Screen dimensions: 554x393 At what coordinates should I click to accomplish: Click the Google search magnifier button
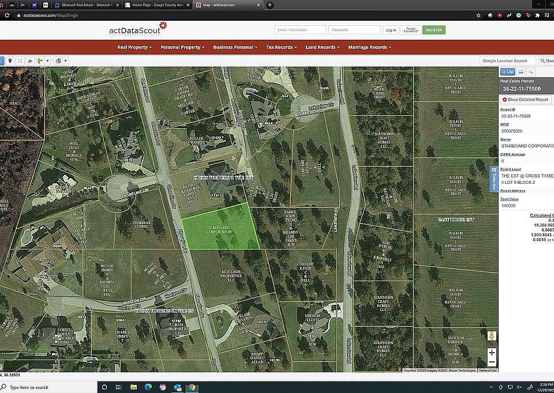[546, 61]
